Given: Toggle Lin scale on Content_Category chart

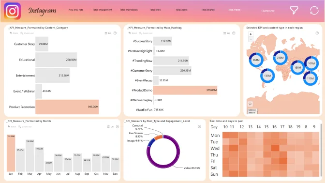Looking at the screenshot, I should [108, 33].
